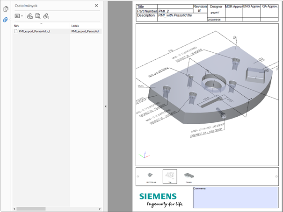Click the save attachment floppy icon
Image resolution: width=283 pixels, height=212 pixels.
(38, 16)
